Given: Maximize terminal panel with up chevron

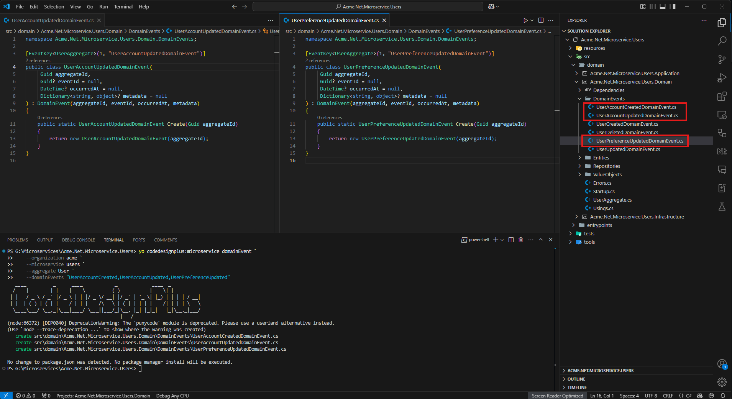Looking at the screenshot, I should coord(541,240).
